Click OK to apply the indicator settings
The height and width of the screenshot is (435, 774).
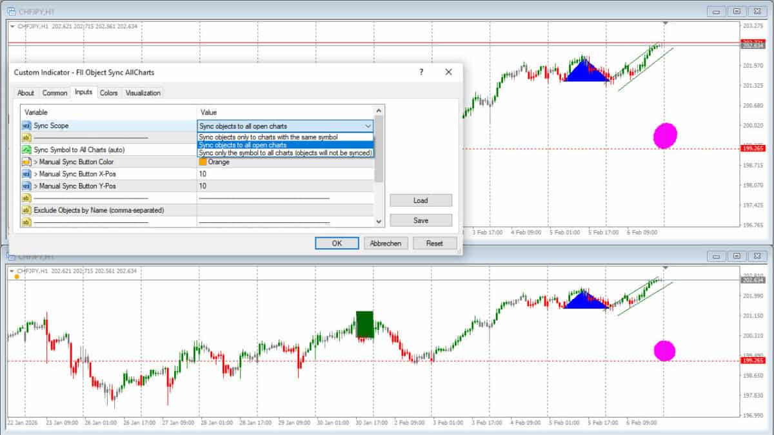tap(337, 243)
